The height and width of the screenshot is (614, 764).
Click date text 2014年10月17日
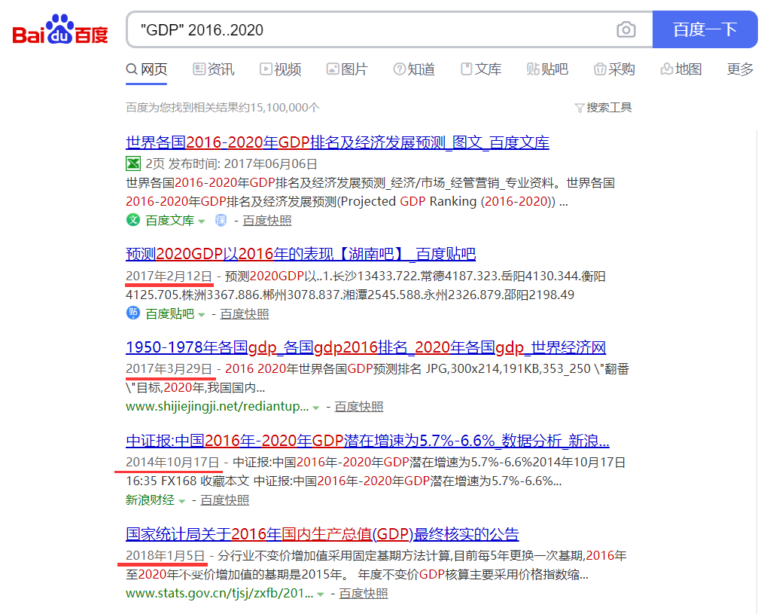[172, 462]
